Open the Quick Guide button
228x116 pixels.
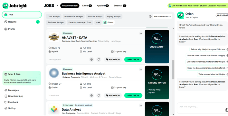coord(222,15)
